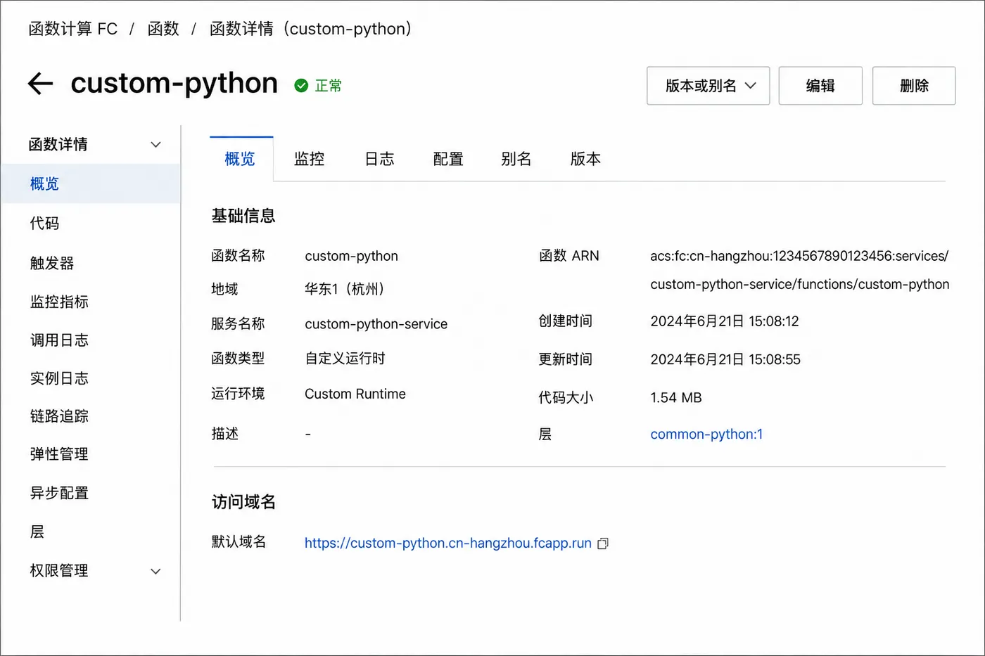Screen dimensions: 985x656
Task: Switch to the 监控 tab
Action: point(309,159)
